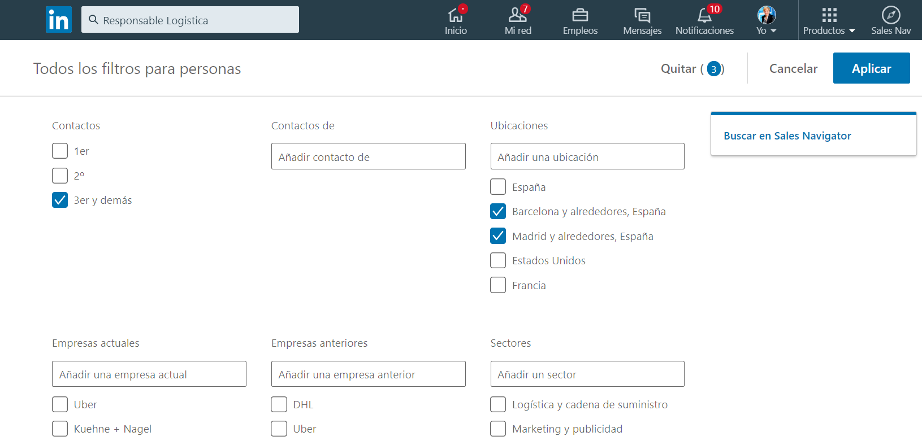Click the Contactos de section label

(303, 125)
